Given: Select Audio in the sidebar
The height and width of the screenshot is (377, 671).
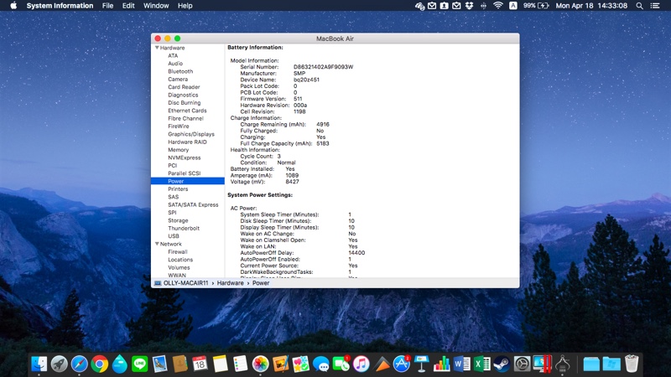Looking at the screenshot, I should coord(175,64).
